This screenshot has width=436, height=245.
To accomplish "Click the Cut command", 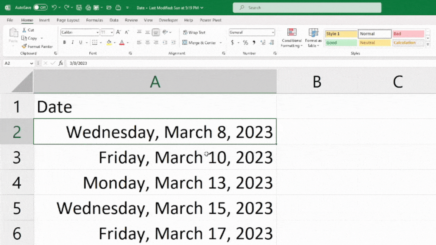I will 28,29.
